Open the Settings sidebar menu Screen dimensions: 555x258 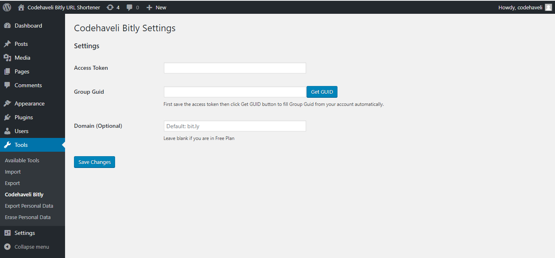pos(24,233)
